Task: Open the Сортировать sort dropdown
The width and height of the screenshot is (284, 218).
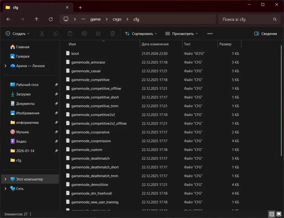Action: coord(141,34)
